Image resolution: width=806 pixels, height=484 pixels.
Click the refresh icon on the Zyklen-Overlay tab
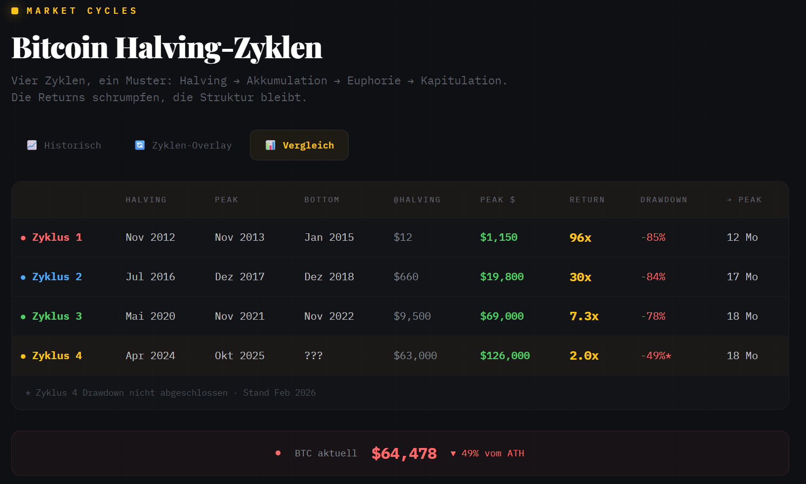pyautogui.click(x=140, y=145)
